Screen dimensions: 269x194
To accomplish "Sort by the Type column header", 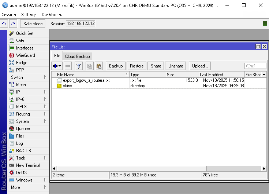I will click(147, 75).
